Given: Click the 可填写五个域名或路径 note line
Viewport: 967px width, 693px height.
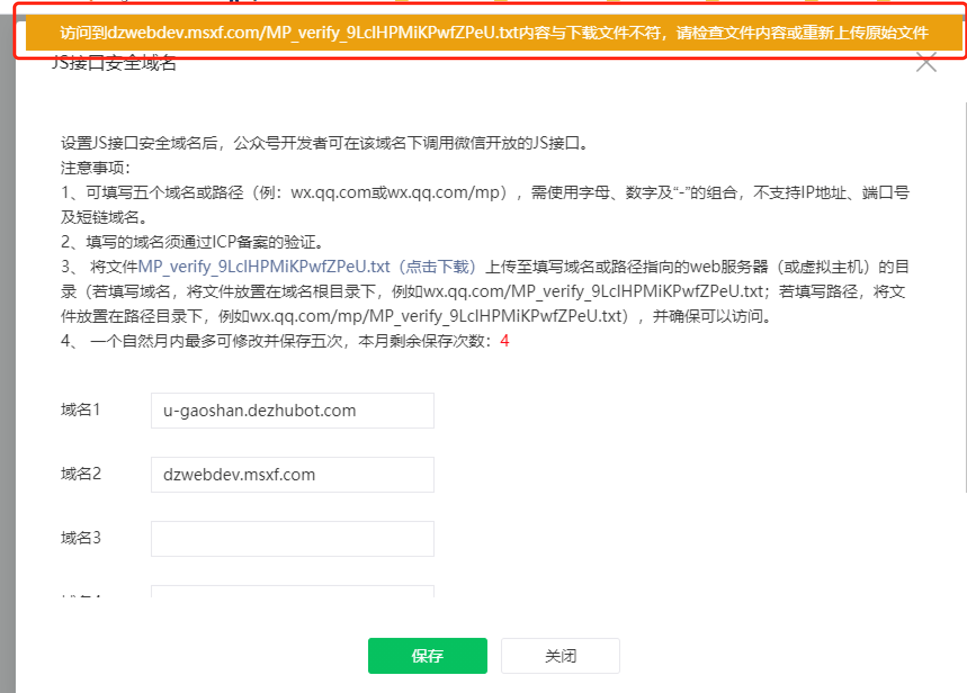Looking at the screenshot, I should [484, 193].
